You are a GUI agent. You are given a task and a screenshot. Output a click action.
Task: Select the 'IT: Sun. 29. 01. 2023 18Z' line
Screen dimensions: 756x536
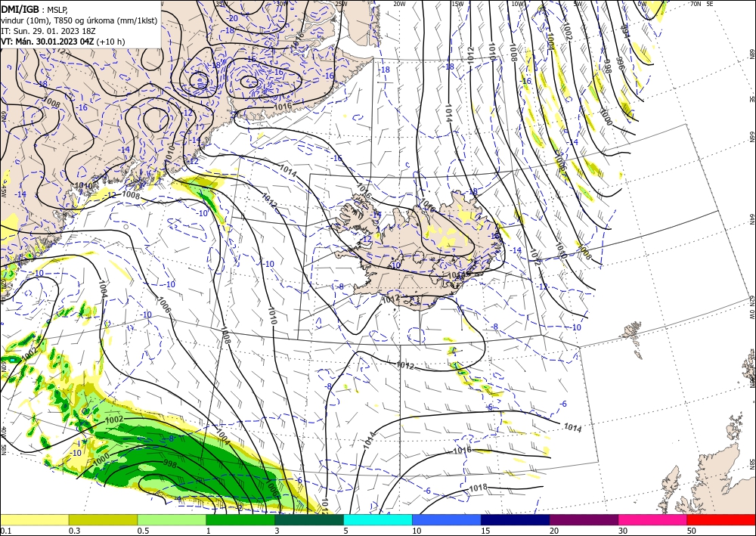click(48, 30)
